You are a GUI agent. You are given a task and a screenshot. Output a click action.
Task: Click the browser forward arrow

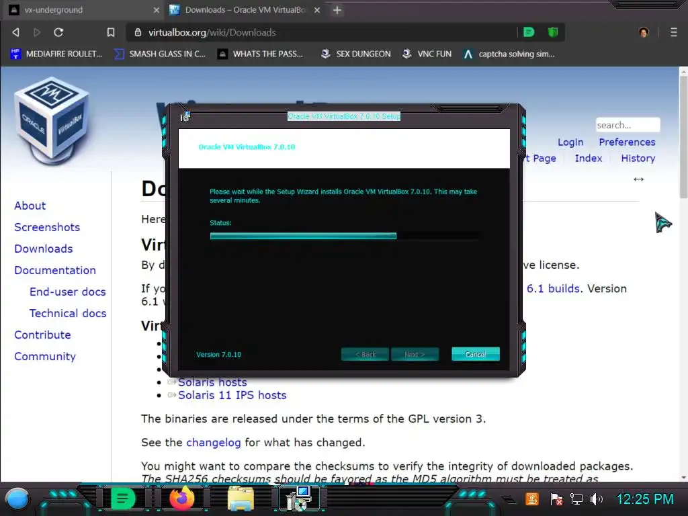[x=37, y=32]
